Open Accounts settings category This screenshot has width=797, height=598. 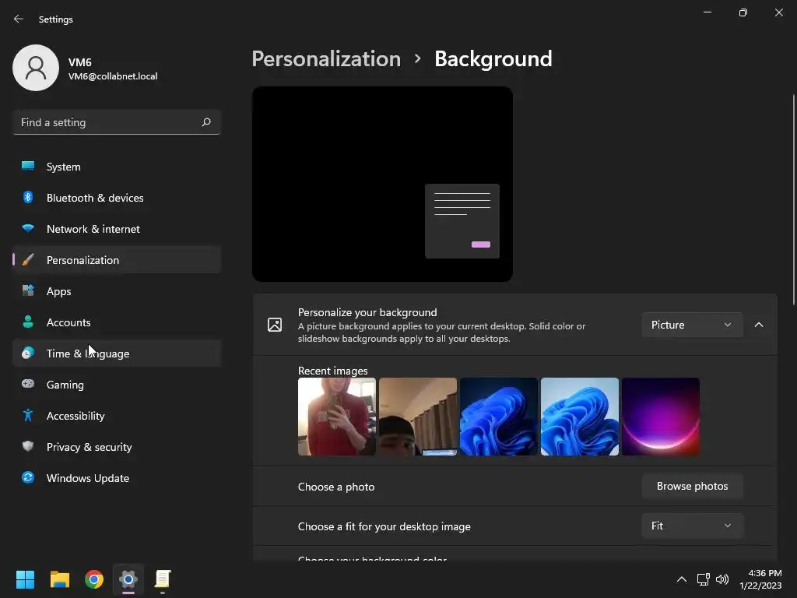click(117, 322)
